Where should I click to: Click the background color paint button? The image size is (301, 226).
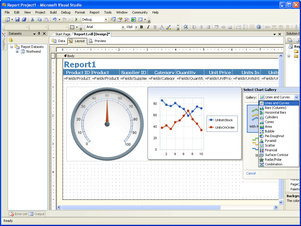[x=168, y=27]
